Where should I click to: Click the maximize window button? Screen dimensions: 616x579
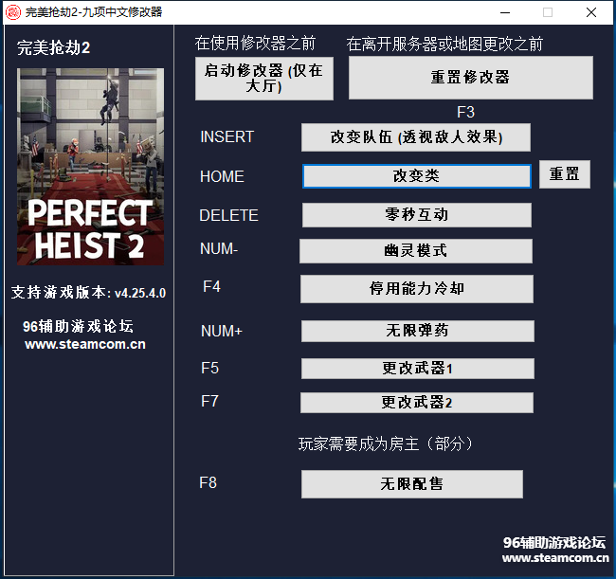547,12
